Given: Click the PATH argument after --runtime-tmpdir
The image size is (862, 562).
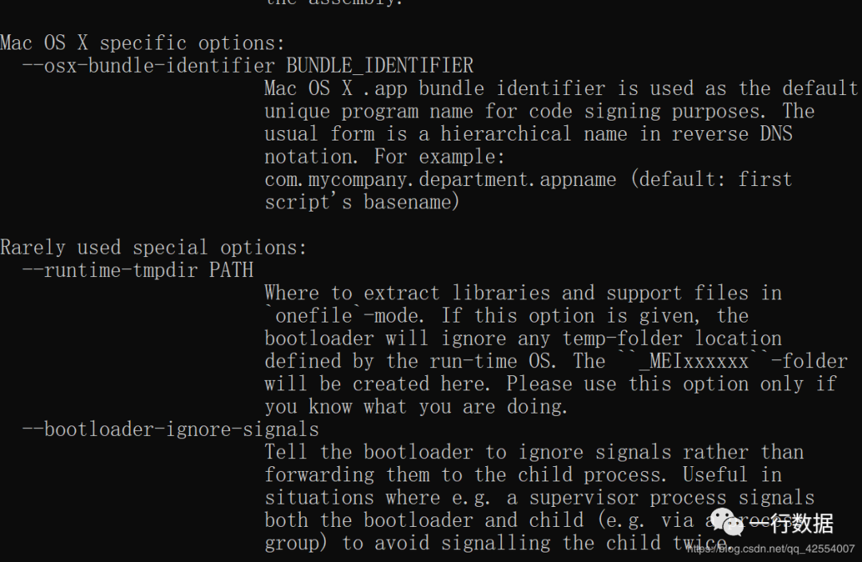Looking at the screenshot, I should (231, 270).
